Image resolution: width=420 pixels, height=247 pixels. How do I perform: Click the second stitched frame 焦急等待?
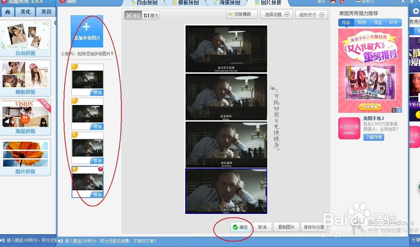(226, 97)
